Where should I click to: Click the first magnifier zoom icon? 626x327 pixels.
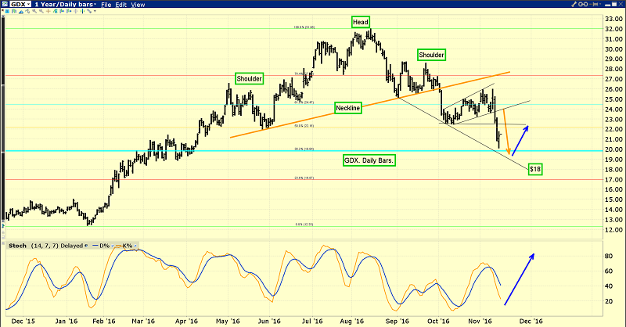click(34, 11)
